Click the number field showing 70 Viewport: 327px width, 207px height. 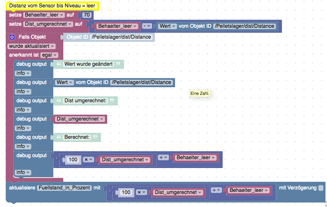click(87, 15)
